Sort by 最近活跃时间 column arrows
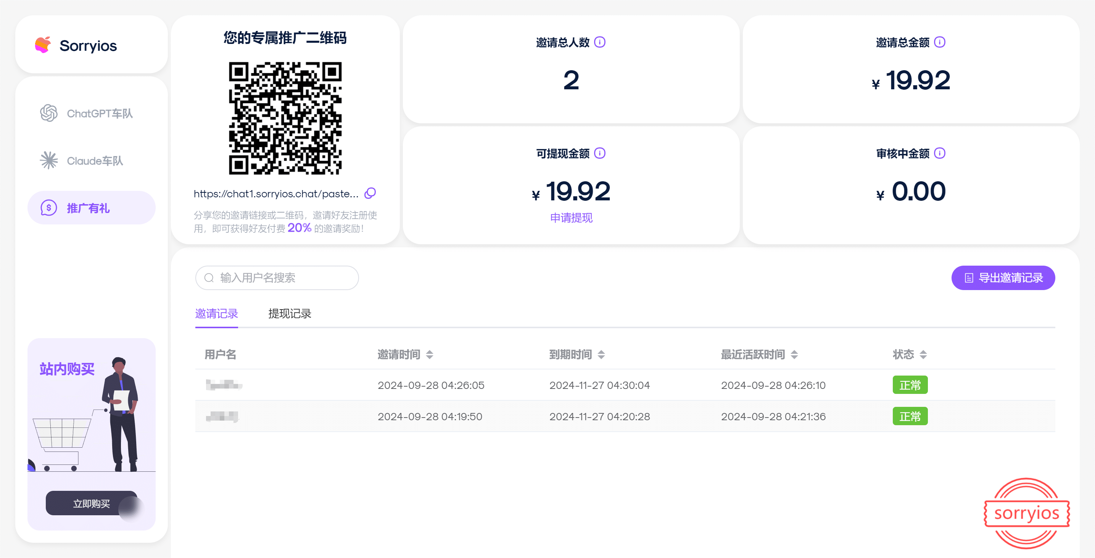 tap(794, 354)
